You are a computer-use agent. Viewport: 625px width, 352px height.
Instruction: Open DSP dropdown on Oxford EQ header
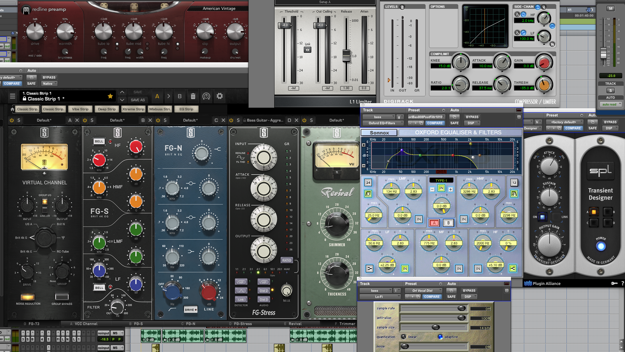(472, 123)
